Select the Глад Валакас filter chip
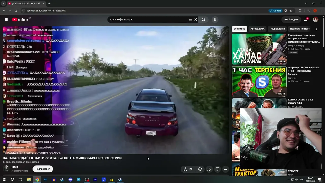The height and width of the screenshot is (183, 325). click(277, 29)
